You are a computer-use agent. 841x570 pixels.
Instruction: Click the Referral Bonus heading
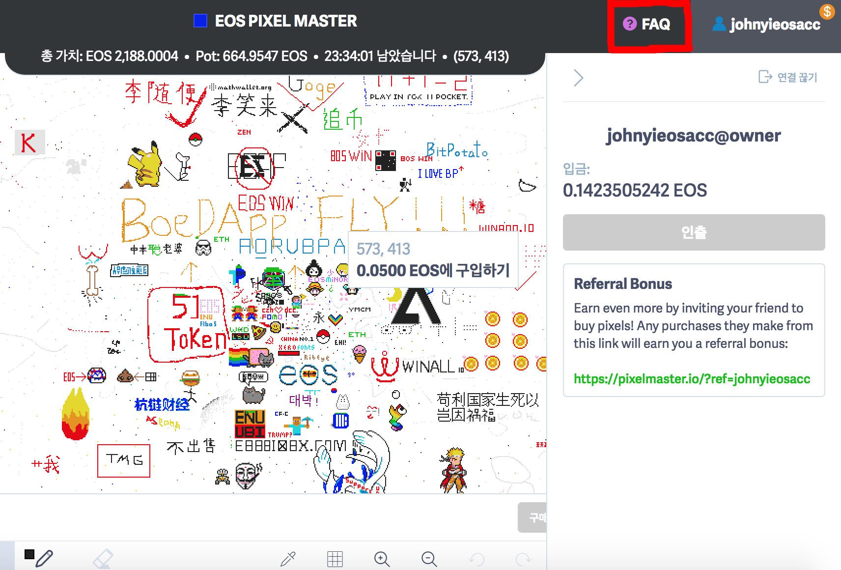click(623, 284)
